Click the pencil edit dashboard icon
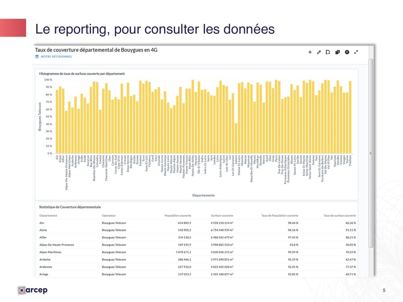403x302 pixels. click(x=319, y=52)
